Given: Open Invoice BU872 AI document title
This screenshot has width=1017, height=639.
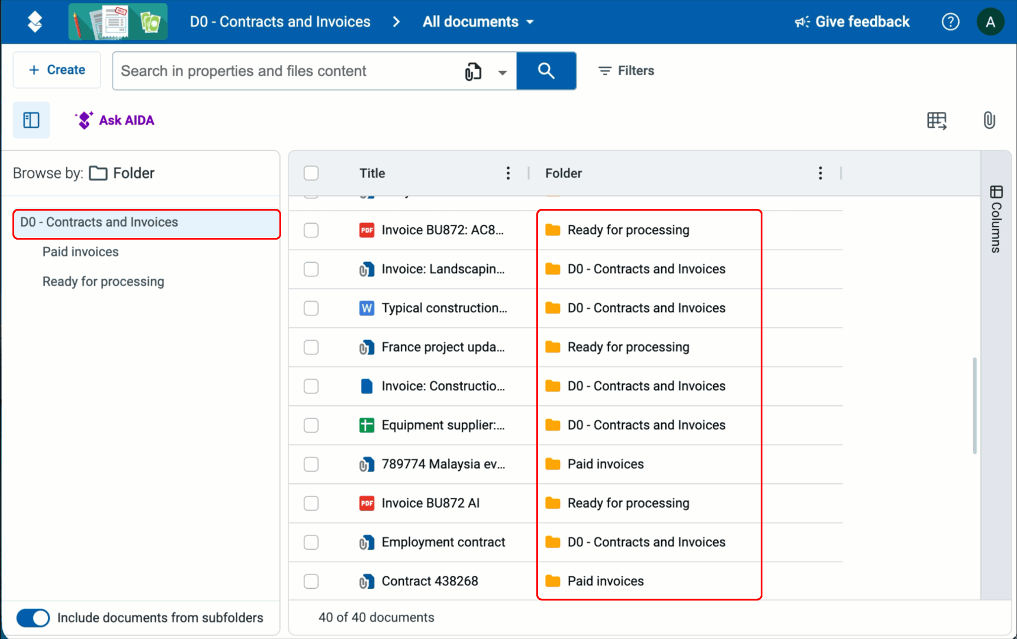Looking at the screenshot, I should 430,504.
